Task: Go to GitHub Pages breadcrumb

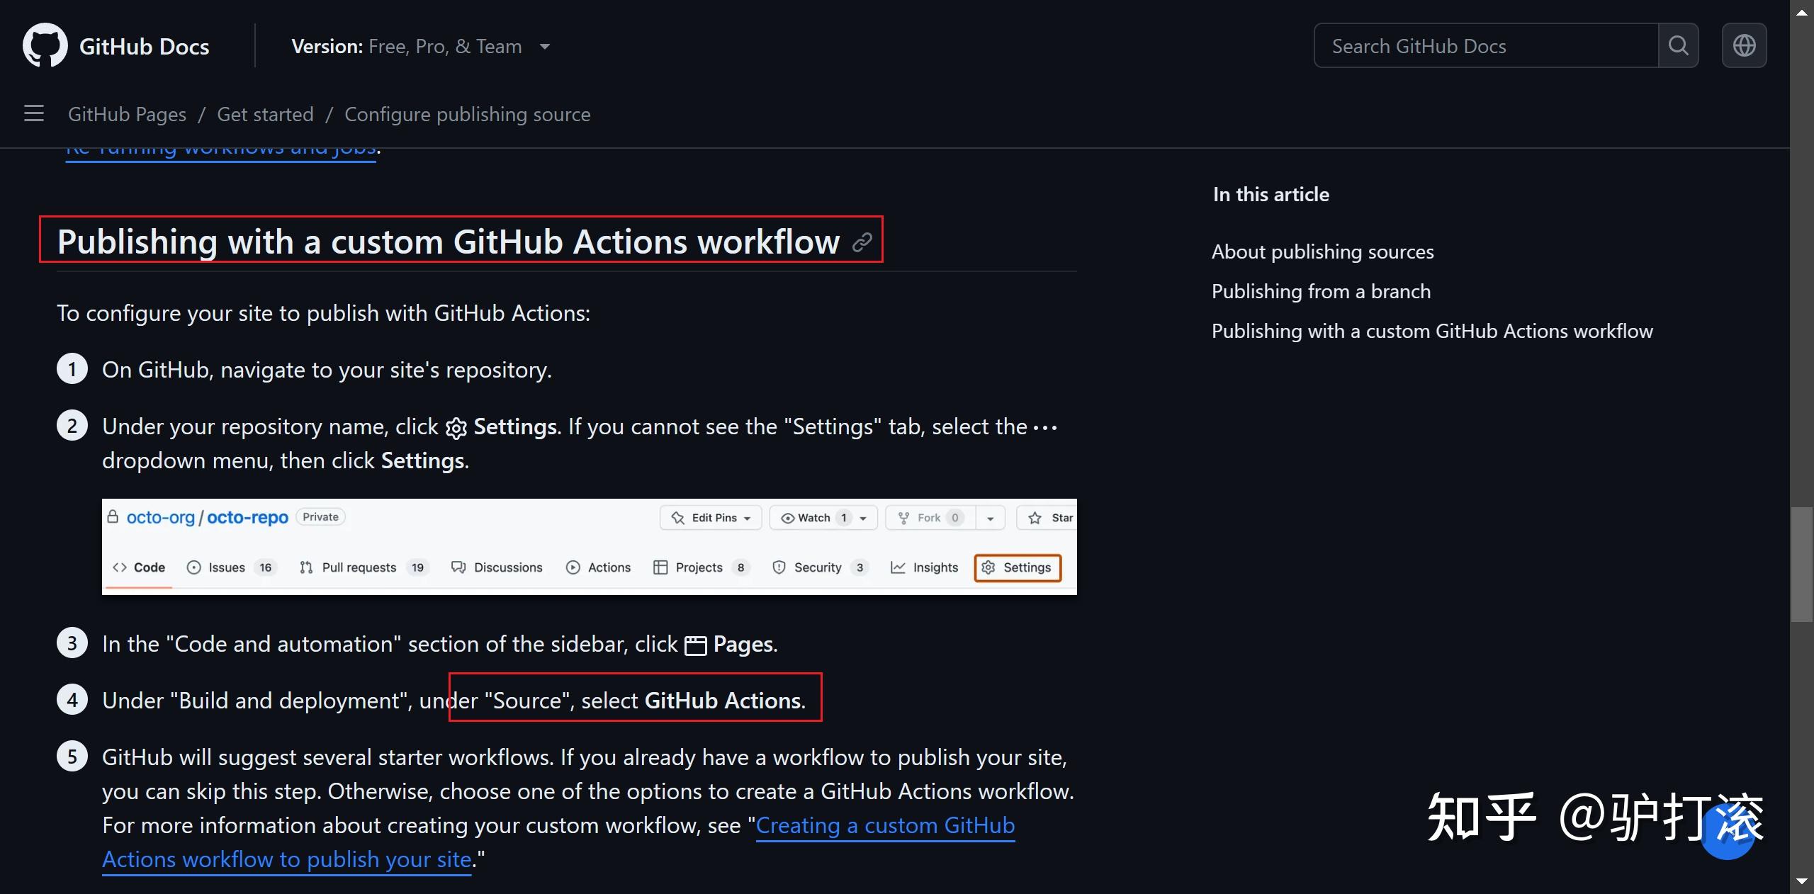Action: coord(127,114)
